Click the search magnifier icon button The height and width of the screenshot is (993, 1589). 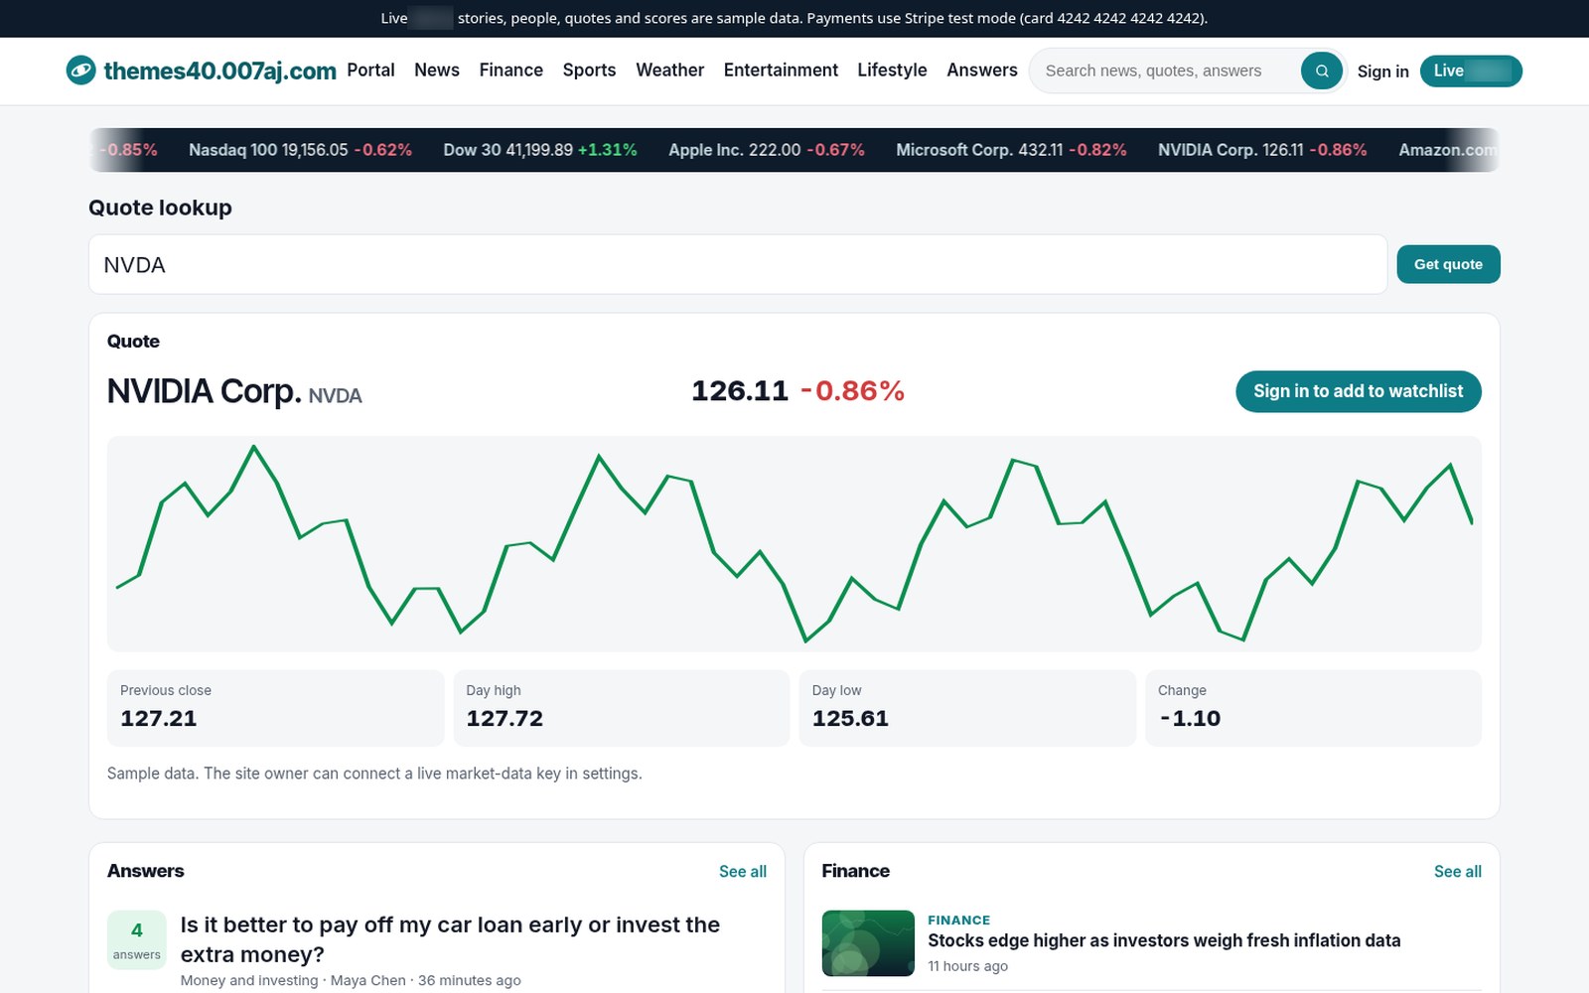pyautogui.click(x=1322, y=71)
